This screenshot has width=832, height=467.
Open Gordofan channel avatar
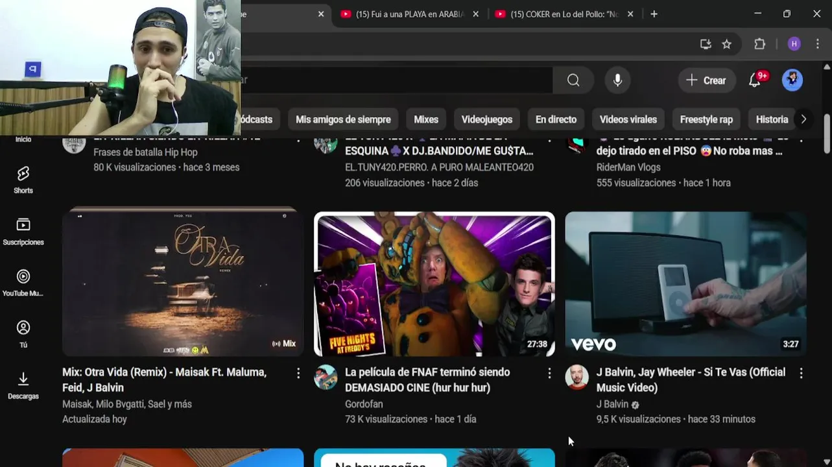point(326,377)
